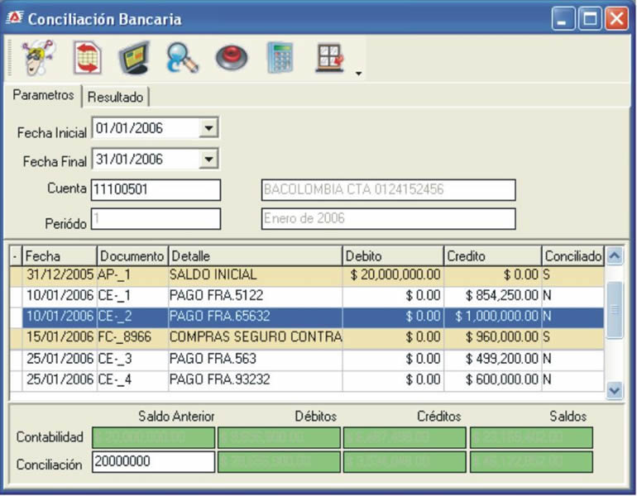Click the vertical scrollbar thumb of grid
The width and height of the screenshot is (637, 496).
click(x=614, y=309)
